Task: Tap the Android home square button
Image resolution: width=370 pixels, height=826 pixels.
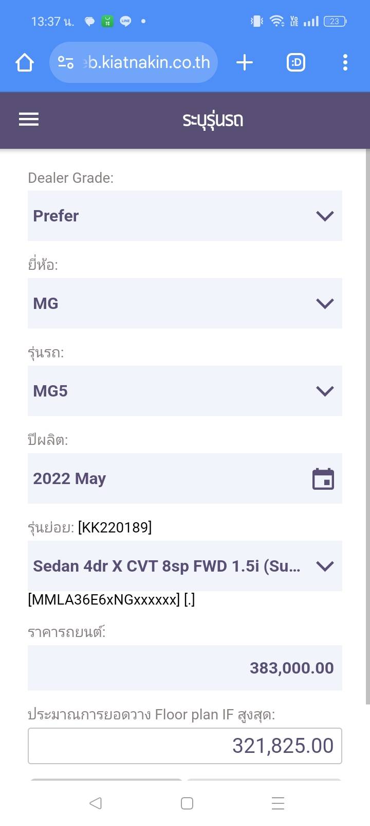Action: click(x=187, y=803)
